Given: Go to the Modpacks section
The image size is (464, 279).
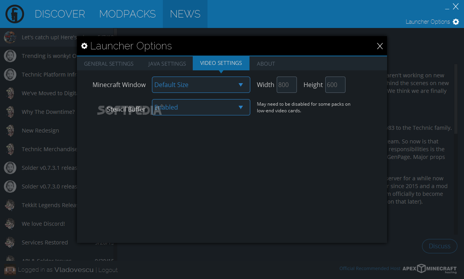Looking at the screenshot, I should (x=127, y=14).
